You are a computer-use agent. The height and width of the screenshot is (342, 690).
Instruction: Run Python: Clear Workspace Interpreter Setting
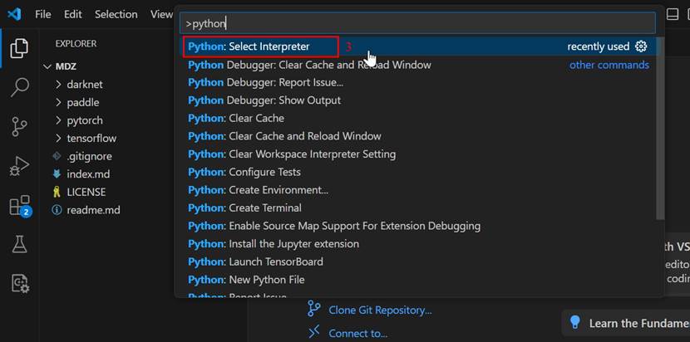click(419, 154)
